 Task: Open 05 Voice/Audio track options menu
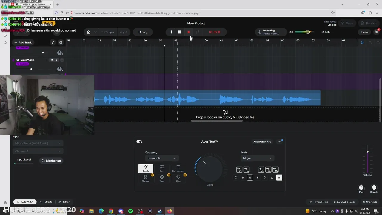point(47,60)
